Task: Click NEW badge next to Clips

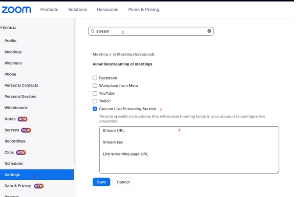Action: [21, 153]
